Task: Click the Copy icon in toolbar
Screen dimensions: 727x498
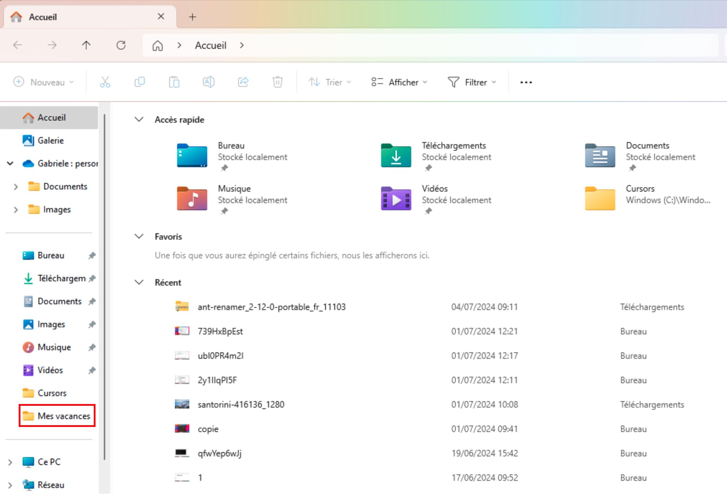Action: 139,82
